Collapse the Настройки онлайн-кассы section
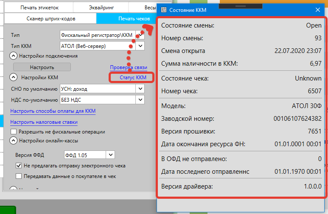 tap(14, 140)
